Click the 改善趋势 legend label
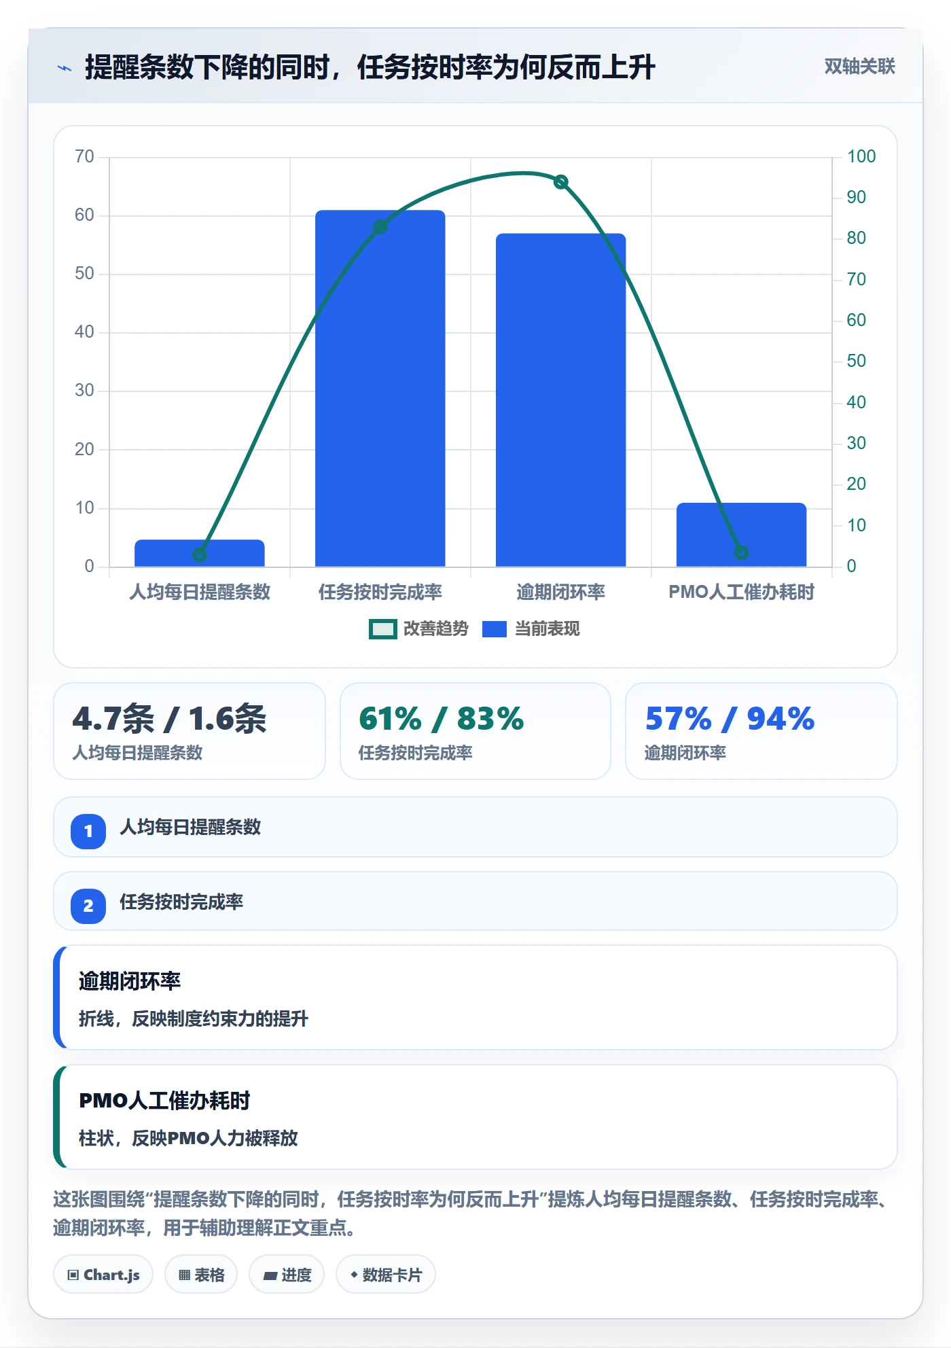Screen dimensions: 951x1348 (x=435, y=629)
